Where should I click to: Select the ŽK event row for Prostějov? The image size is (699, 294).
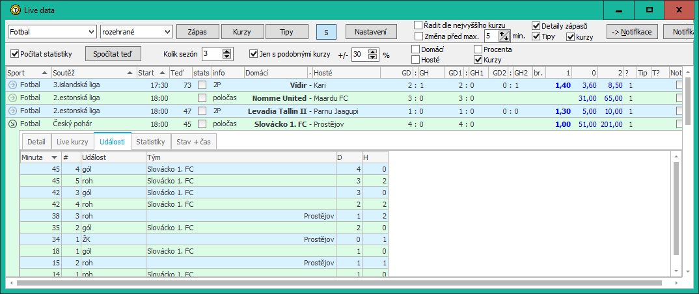[x=204, y=239]
